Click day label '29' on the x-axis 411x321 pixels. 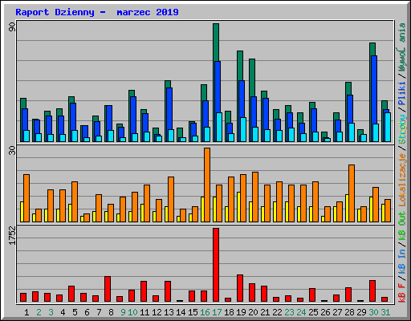click(x=361, y=312)
